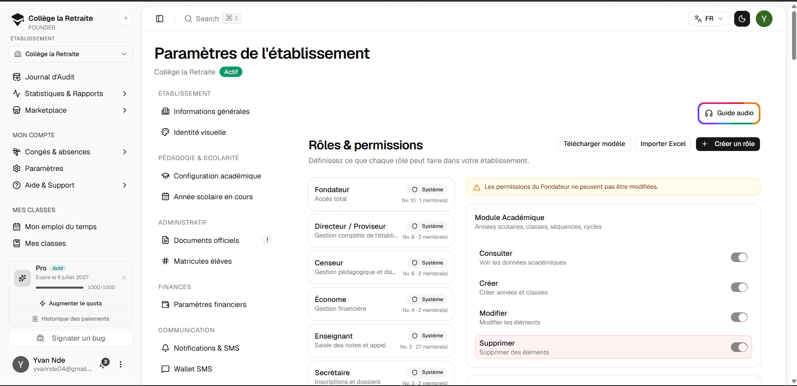The width and height of the screenshot is (797, 386).
Task: Toggle the Supprimer permission switch
Action: click(739, 347)
